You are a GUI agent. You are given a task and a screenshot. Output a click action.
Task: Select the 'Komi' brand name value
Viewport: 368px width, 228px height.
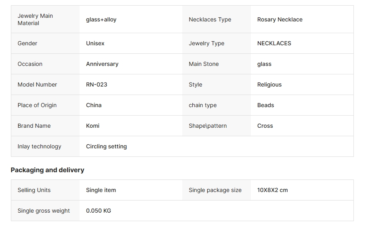tap(93, 126)
